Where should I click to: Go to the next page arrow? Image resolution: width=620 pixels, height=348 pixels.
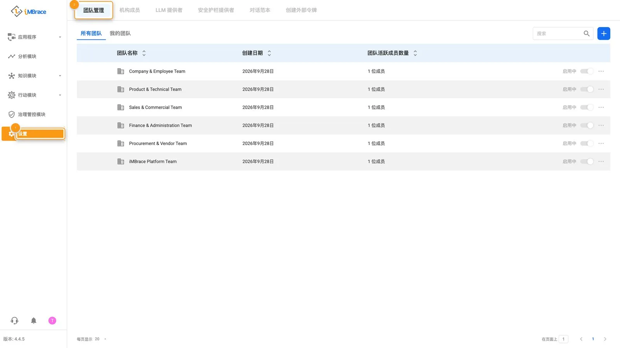click(x=605, y=339)
